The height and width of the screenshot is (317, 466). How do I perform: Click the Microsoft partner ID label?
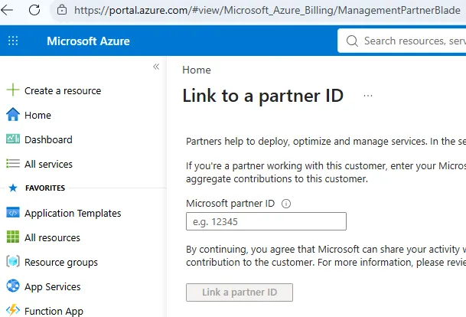tap(230, 204)
